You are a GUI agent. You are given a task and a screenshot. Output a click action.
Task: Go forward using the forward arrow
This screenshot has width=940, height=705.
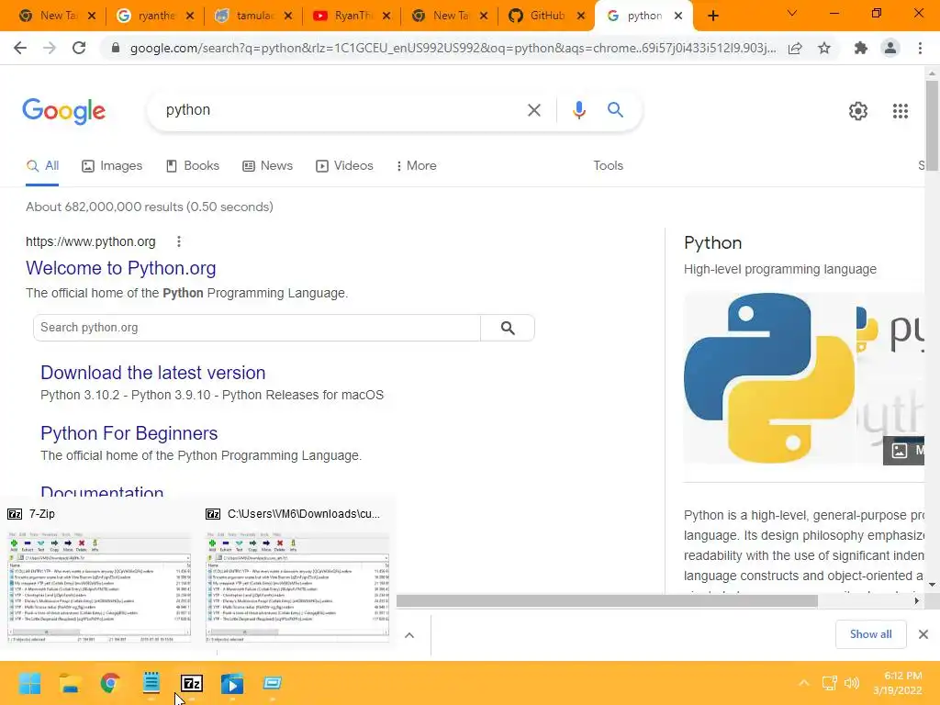coord(50,48)
